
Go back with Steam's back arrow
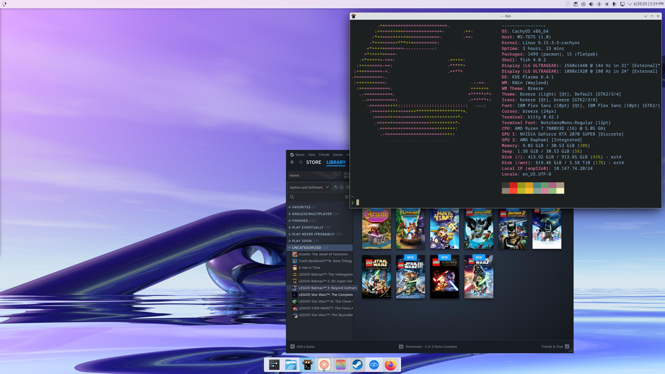click(292, 162)
